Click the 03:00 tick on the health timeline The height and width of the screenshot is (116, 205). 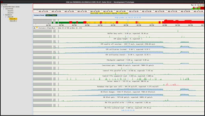click(x=87, y=25)
